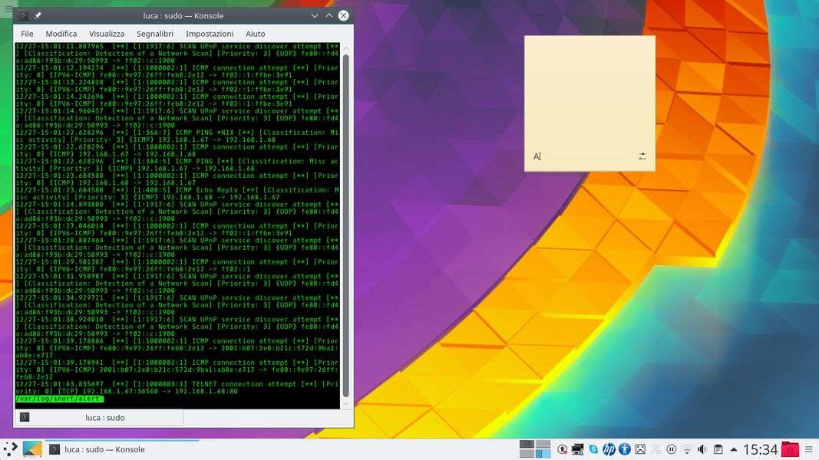Expand hidden system tray icons arrow

(x=734, y=449)
